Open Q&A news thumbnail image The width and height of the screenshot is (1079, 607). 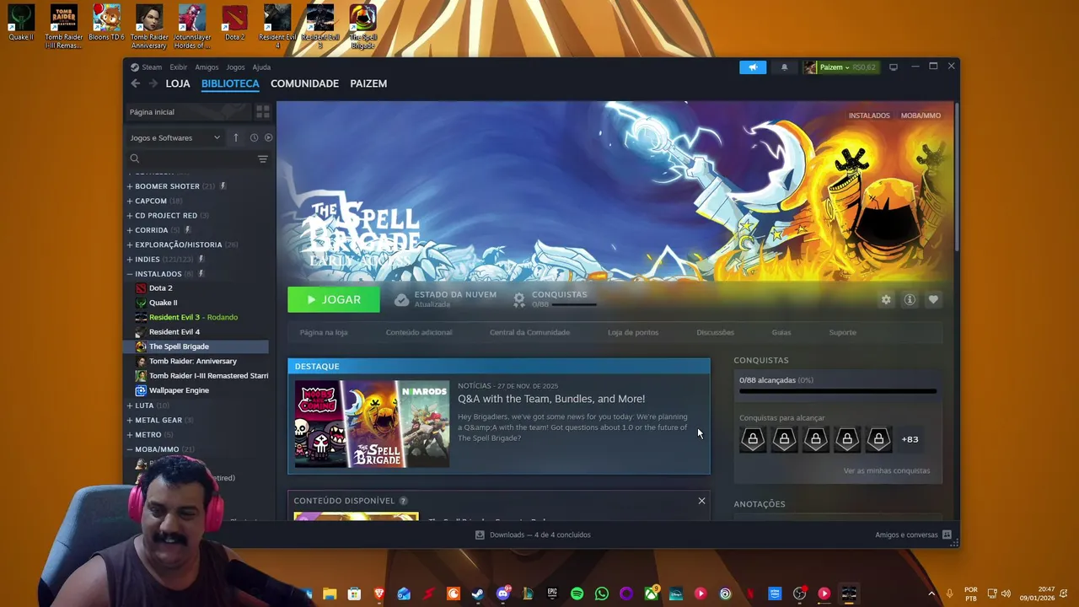[x=372, y=423]
